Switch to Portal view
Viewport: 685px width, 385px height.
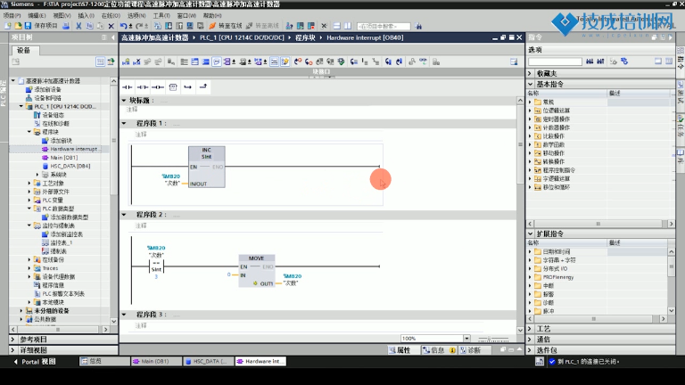[35, 362]
